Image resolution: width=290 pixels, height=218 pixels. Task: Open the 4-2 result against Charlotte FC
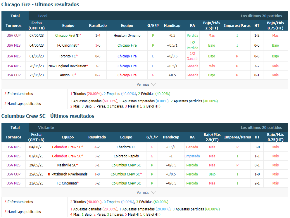pos(97,147)
